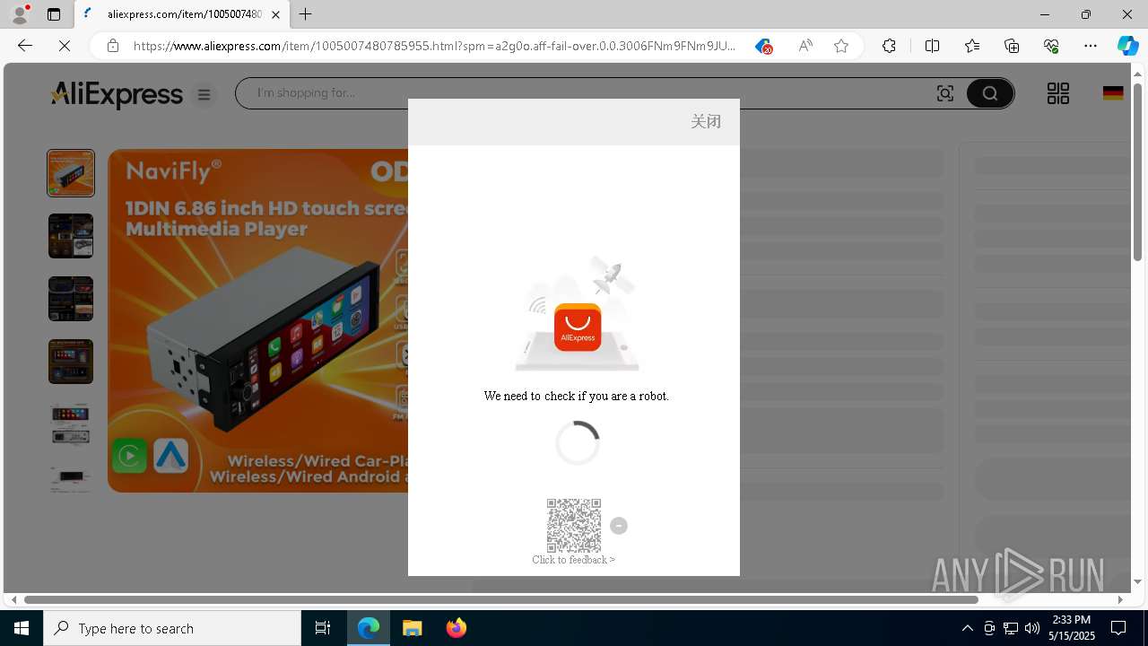Viewport: 1148px width, 646px height.
Task: Close the aliexpress.com tab
Action: pos(275,14)
